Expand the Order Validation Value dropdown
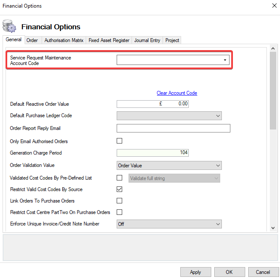The height and width of the screenshot is (279, 280). coord(218,165)
